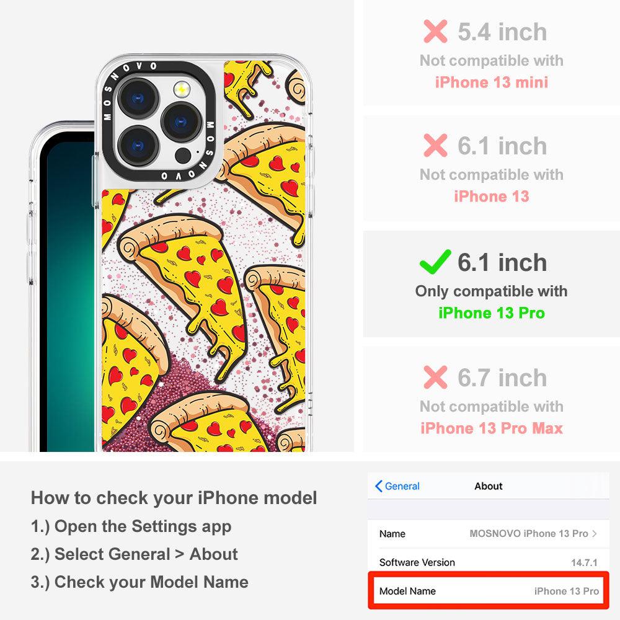Image resolution: width=620 pixels, height=620 pixels.
Task: Tap the General back link
Action: pyautogui.click(x=397, y=486)
